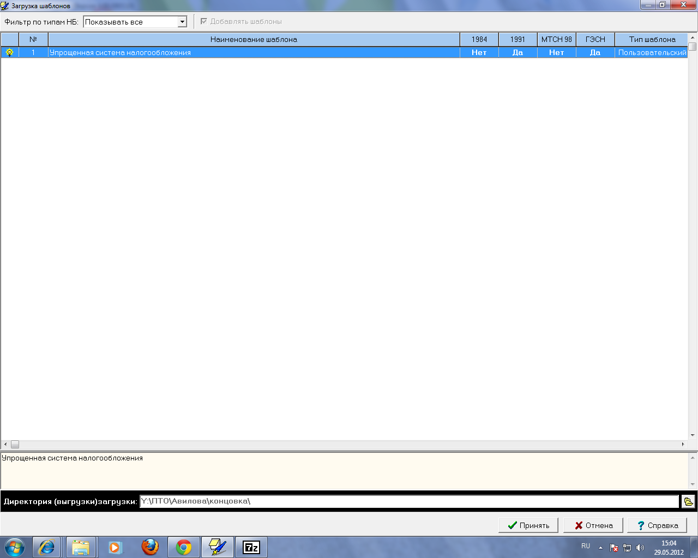Viewport: 698px width, 558px height.
Task: Click the 'Нет' cell under column 1984
Action: coord(479,52)
